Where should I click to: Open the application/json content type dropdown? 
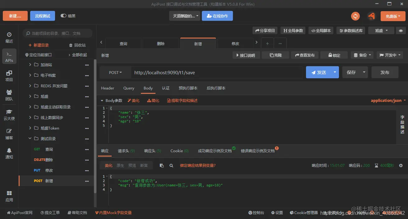pyautogui.click(x=388, y=100)
